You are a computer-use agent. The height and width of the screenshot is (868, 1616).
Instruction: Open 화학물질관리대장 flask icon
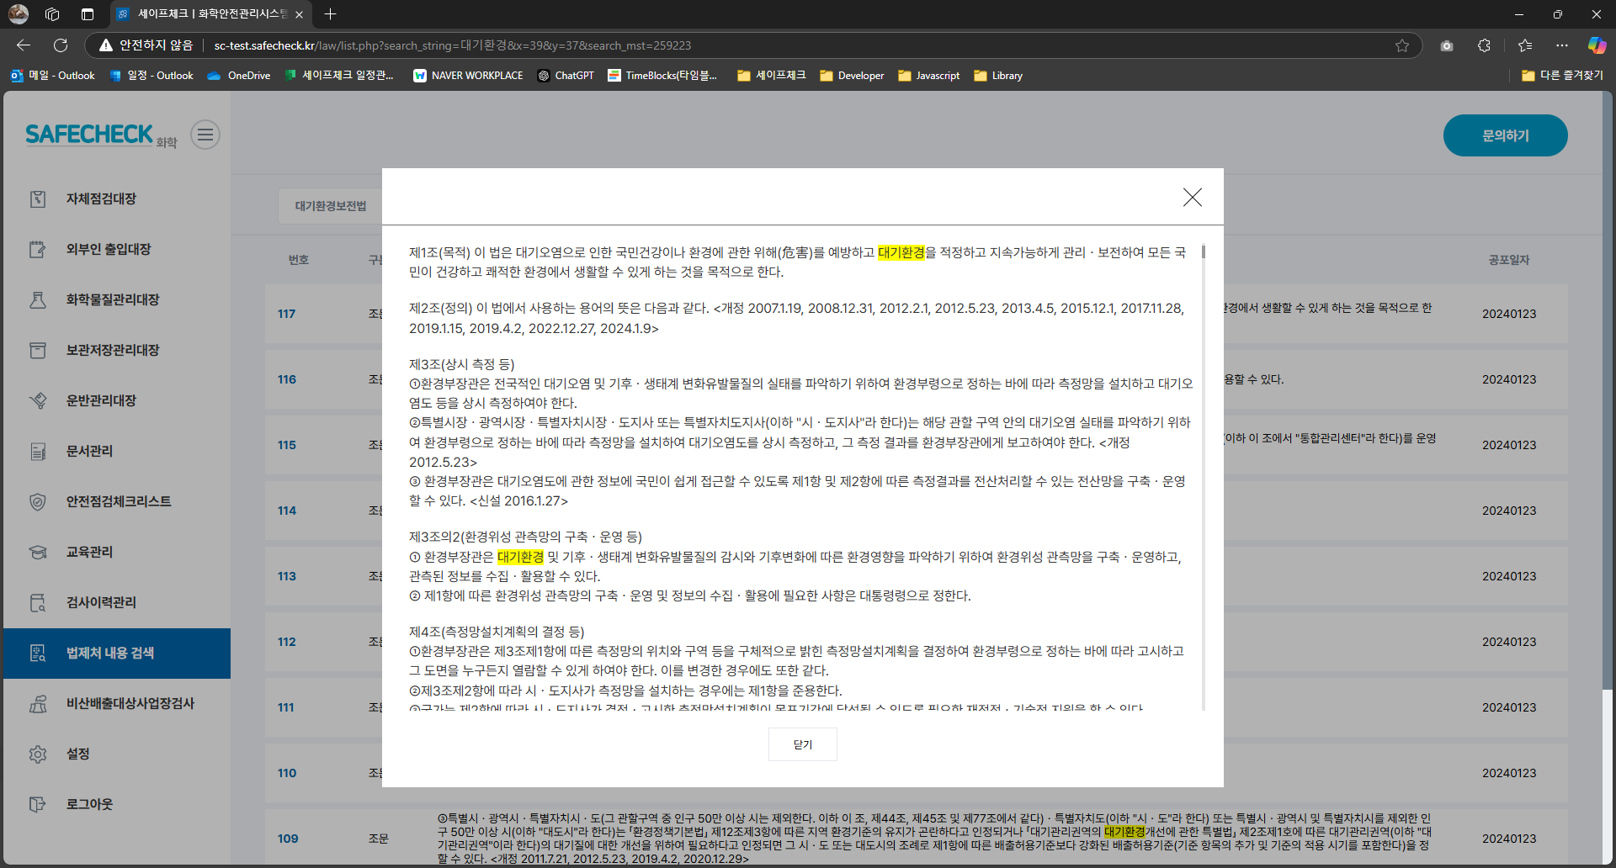pos(38,299)
